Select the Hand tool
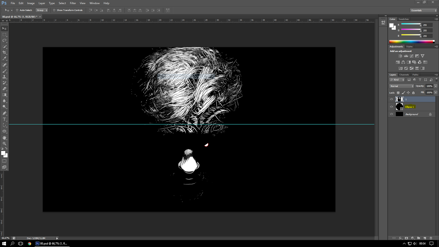The image size is (439, 247). coord(4,138)
